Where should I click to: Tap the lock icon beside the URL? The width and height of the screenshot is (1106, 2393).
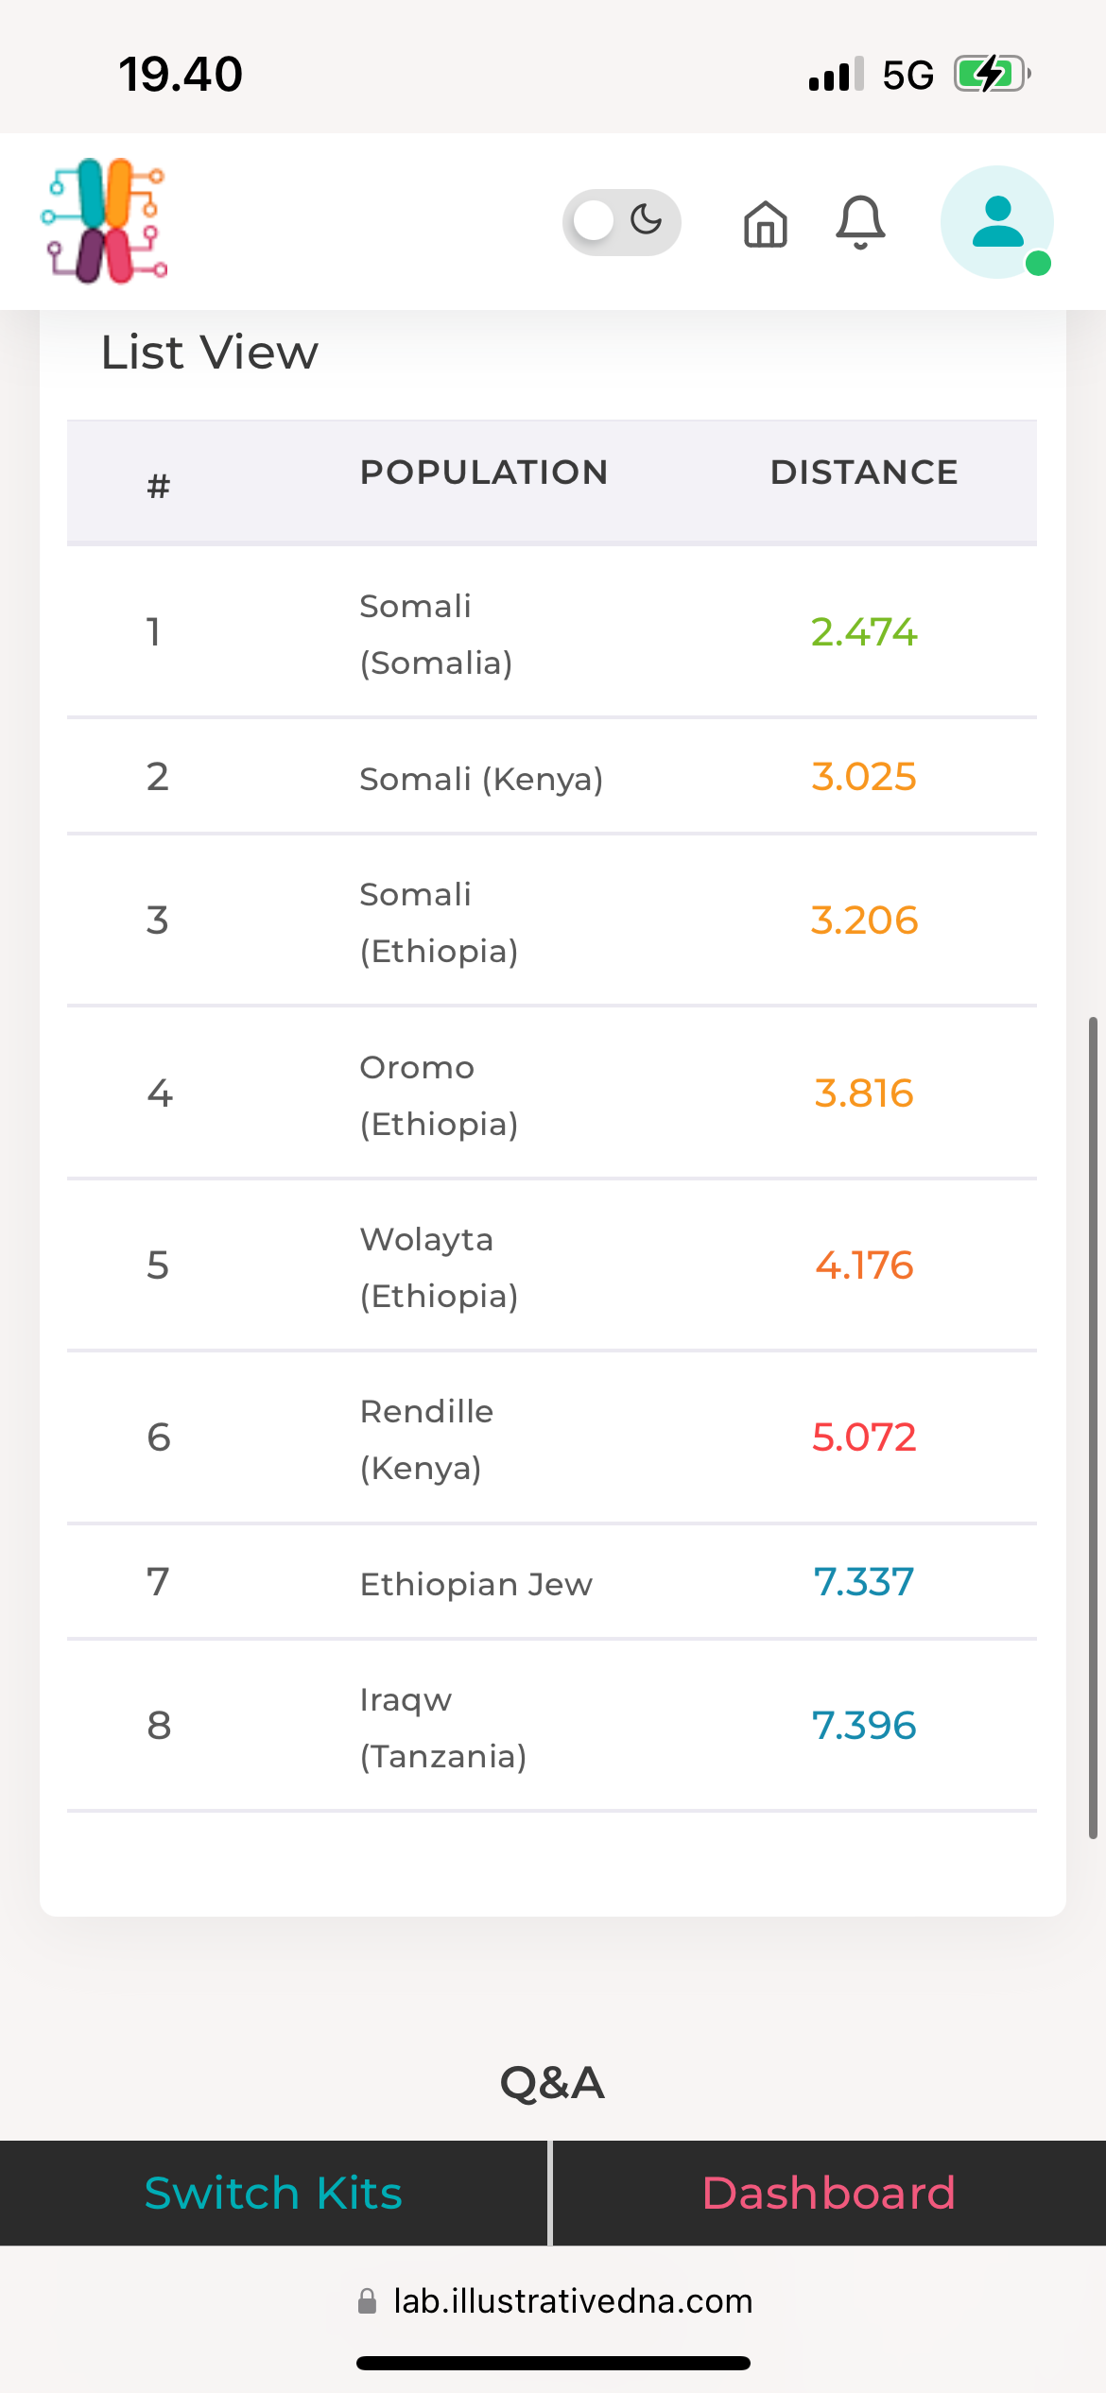click(x=367, y=2300)
